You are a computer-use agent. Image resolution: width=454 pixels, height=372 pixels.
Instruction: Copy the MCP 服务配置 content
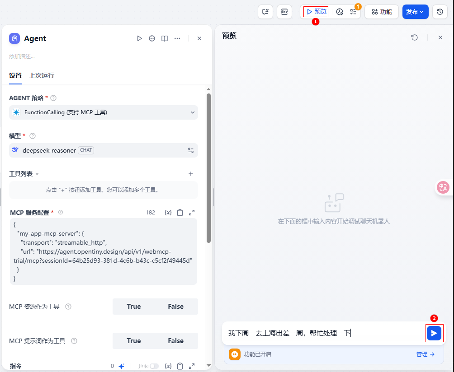pos(180,213)
